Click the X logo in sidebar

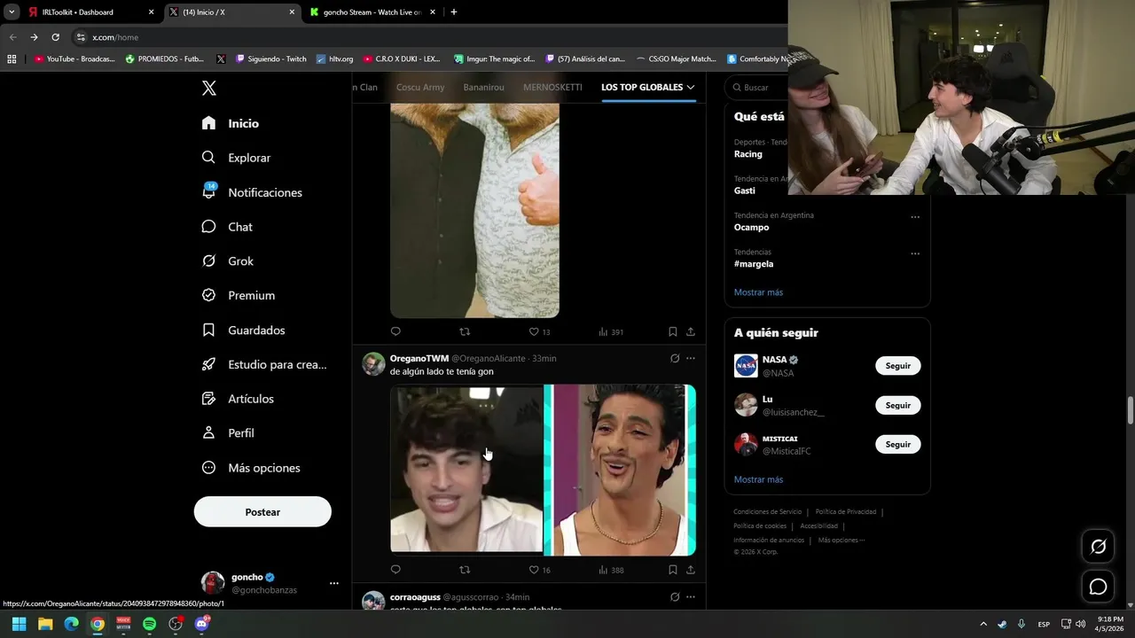[x=209, y=88]
